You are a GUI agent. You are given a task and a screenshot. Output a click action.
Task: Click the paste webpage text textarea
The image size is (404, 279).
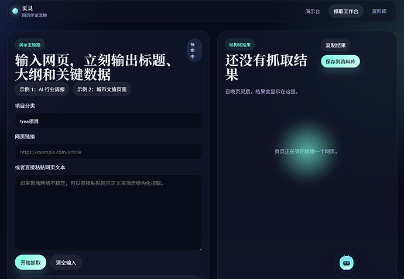[x=108, y=213]
